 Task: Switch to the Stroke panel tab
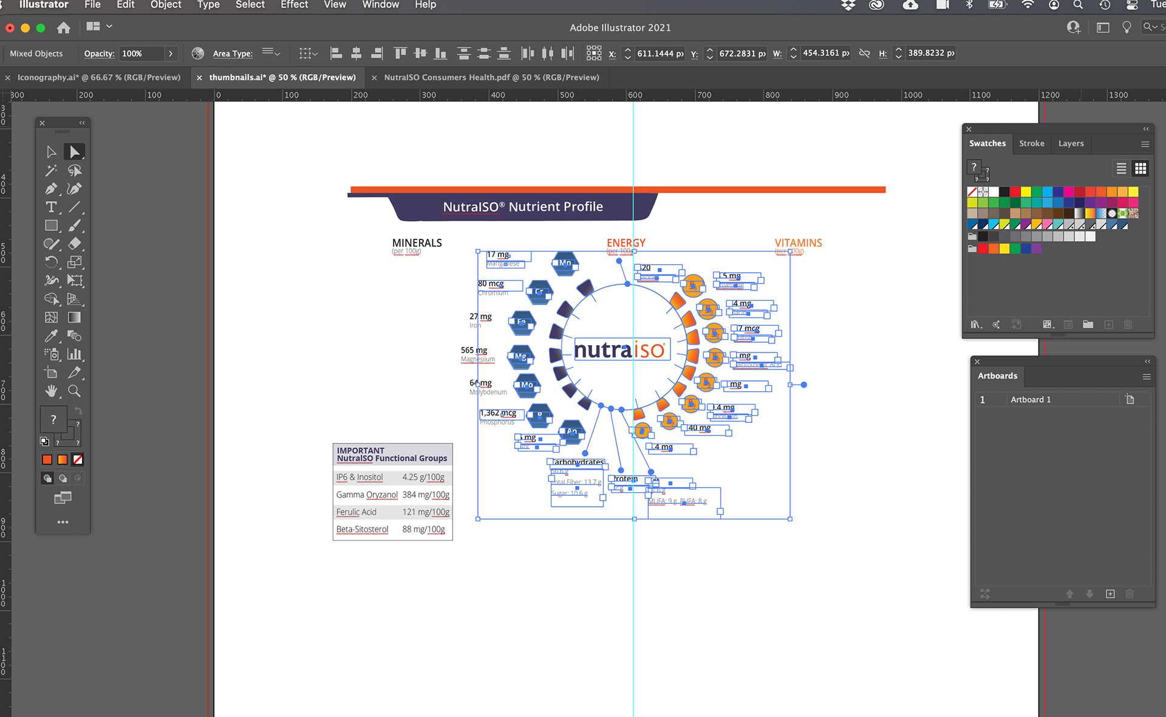(x=1031, y=143)
